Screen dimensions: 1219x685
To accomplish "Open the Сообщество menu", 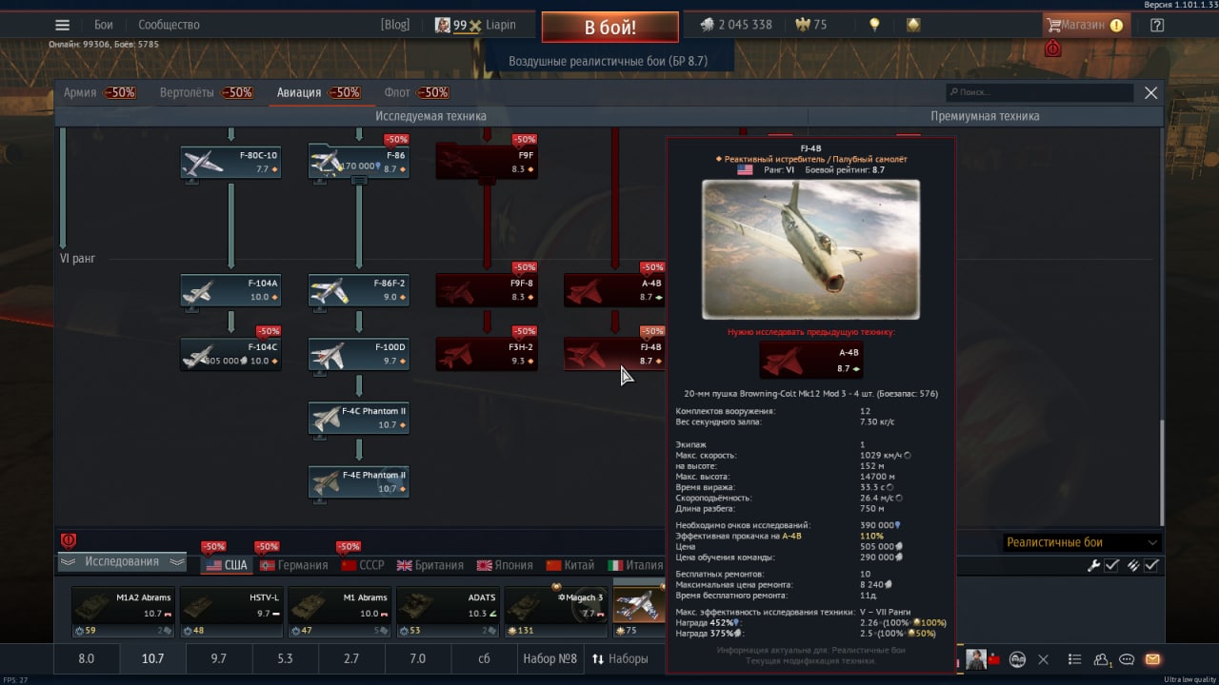I will [x=169, y=26].
